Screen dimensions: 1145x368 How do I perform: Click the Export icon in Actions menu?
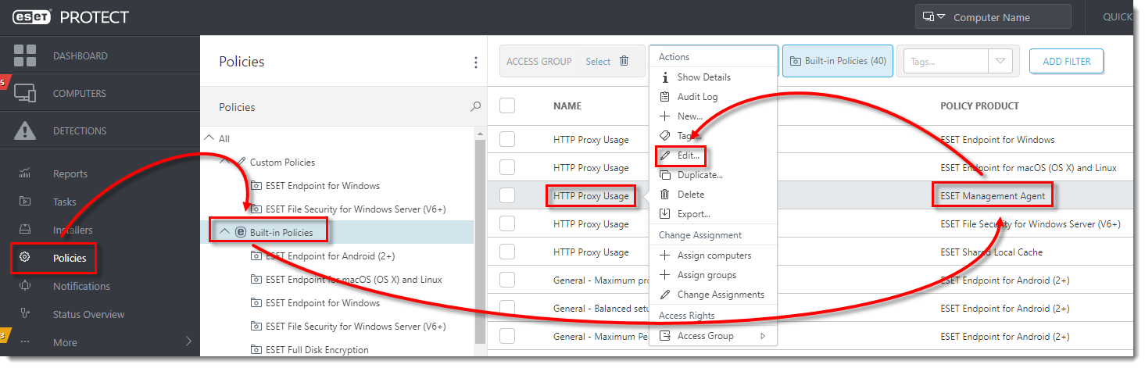pyautogui.click(x=665, y=214)
